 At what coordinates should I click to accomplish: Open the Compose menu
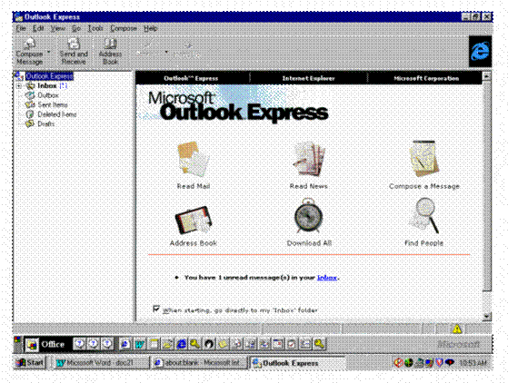pos(124,28)
